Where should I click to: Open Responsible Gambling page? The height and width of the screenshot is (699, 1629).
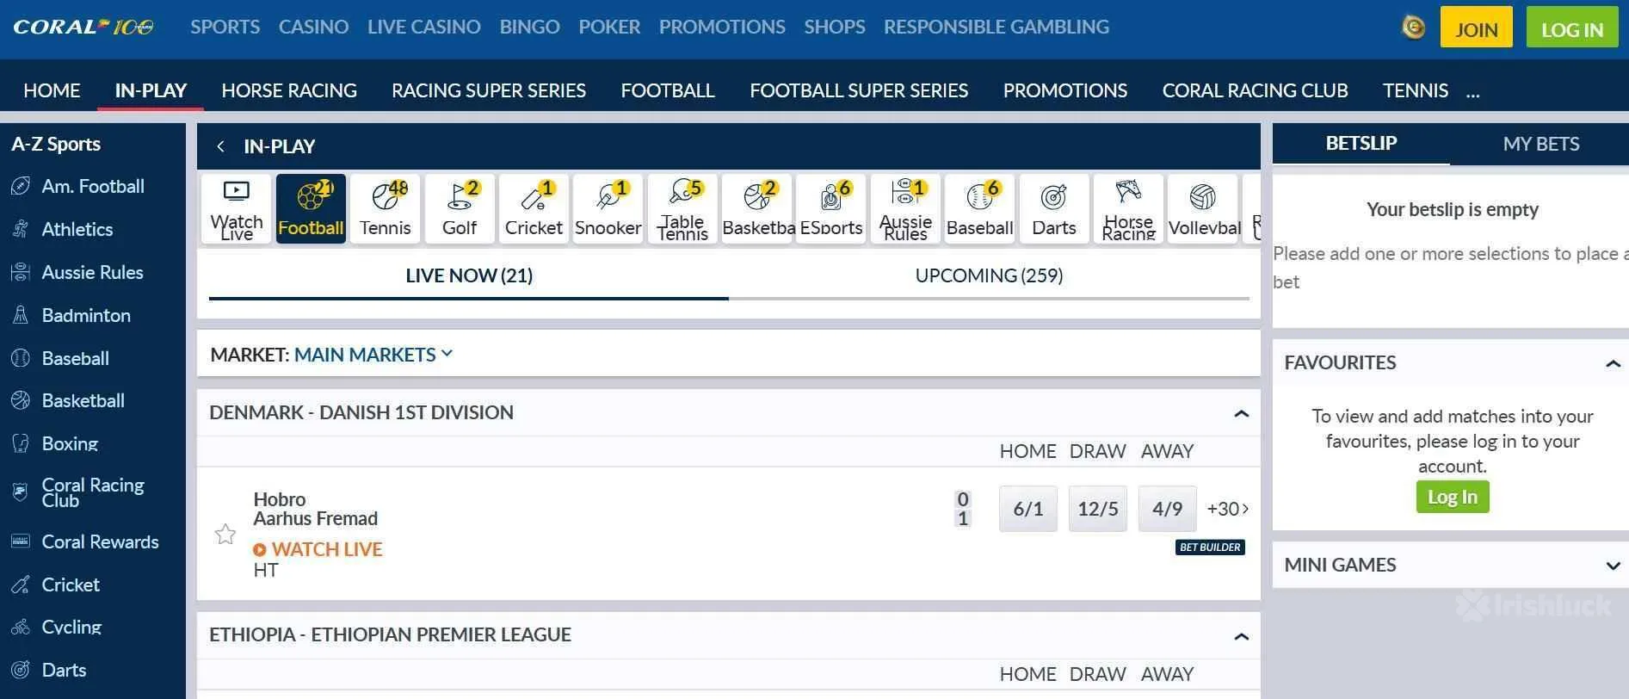point(996,27)
